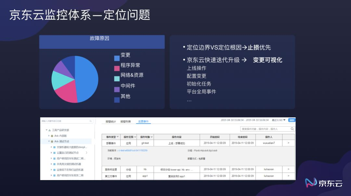Expand the 运维组不在我们这的机器 node
351x196 pixels.
click(51, 170)
